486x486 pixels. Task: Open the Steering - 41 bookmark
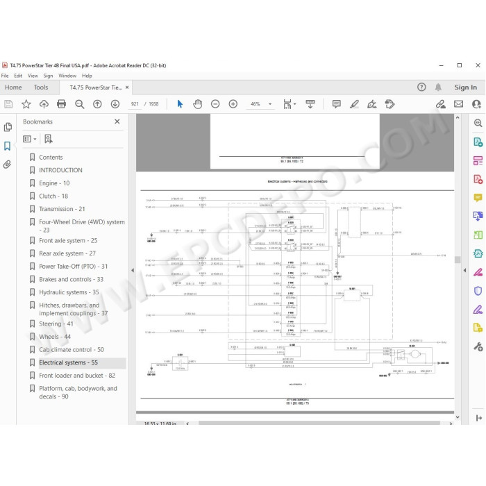(x=56, y=324)
